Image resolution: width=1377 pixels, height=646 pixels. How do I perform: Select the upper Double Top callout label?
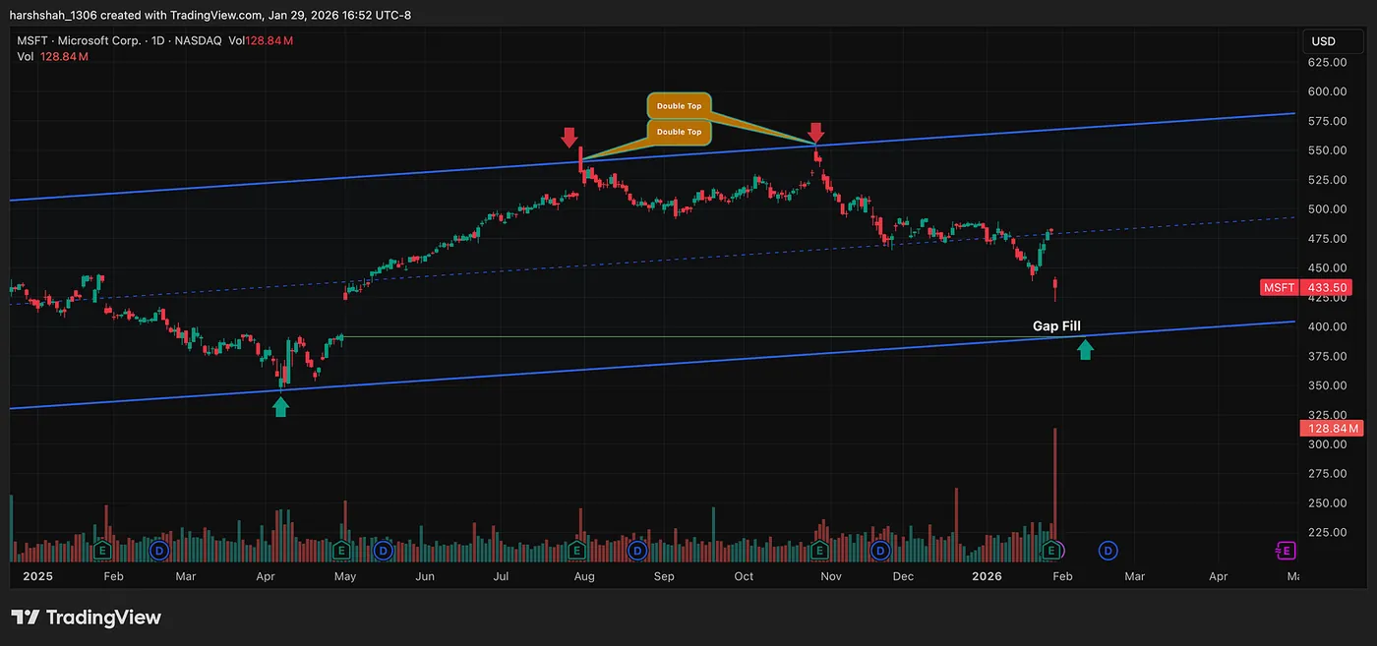click(679, 105)
